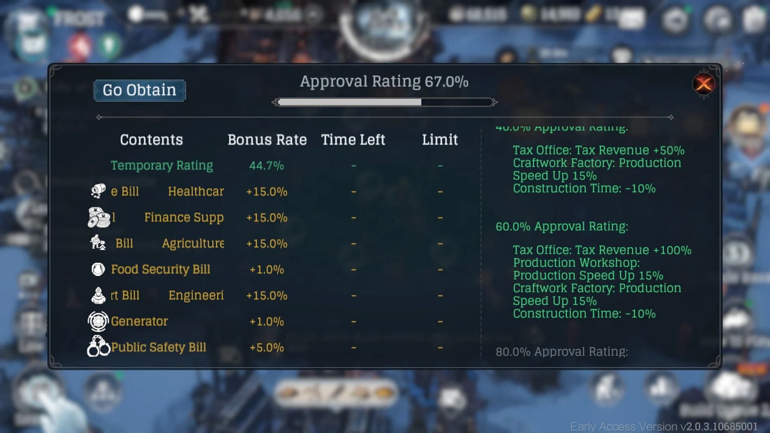Select the Bonus Rate column header
770x433 pixels.
[267, 139]
